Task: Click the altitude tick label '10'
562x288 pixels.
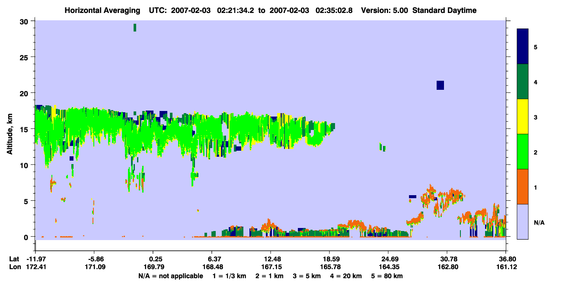Action: 25,165
